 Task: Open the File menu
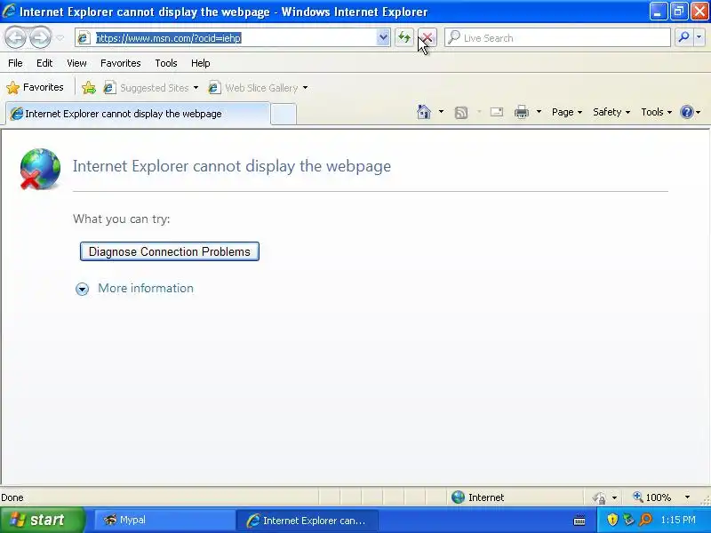(x=15, y=63)
